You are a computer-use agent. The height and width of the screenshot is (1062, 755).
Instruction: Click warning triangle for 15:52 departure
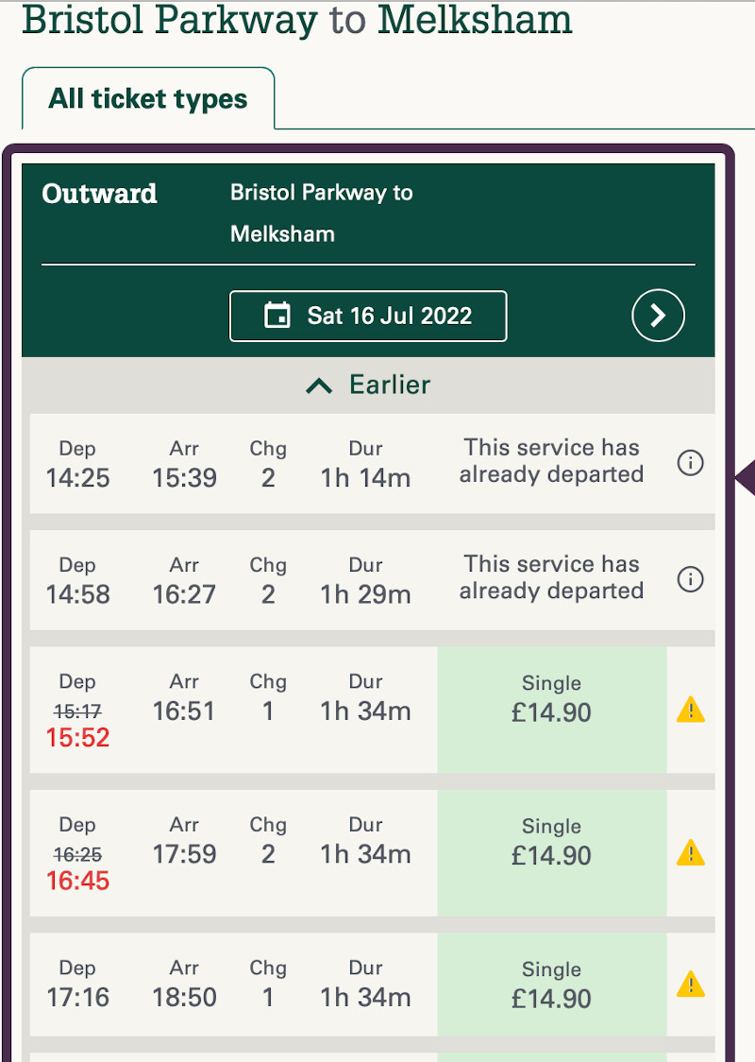click(691, 710)
